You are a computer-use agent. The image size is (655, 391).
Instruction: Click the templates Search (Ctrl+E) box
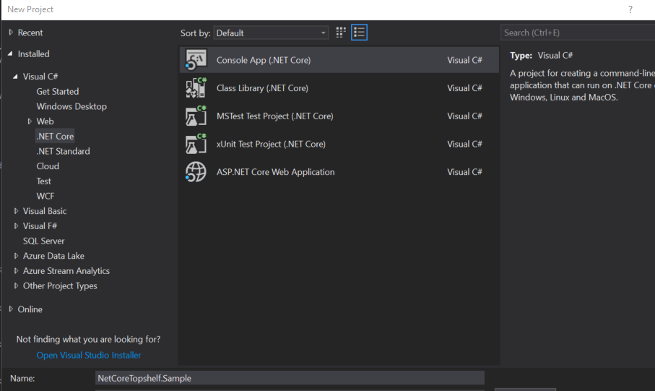tap(578, 33)
